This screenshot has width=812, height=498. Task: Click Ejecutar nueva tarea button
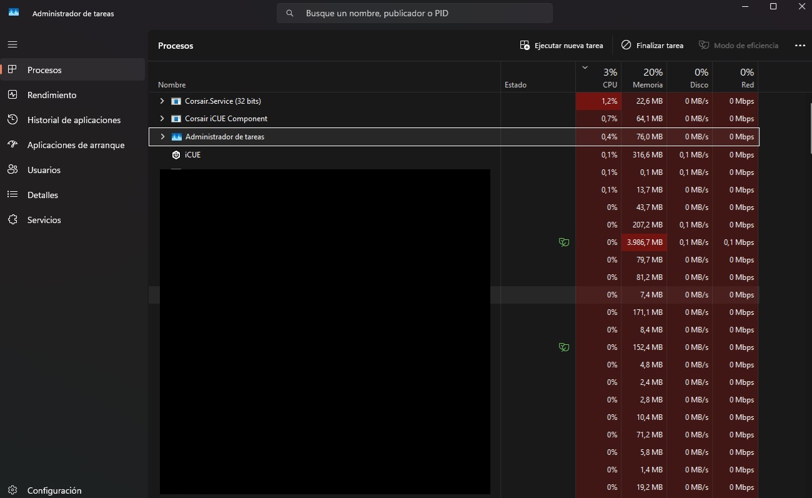point(562,46)
